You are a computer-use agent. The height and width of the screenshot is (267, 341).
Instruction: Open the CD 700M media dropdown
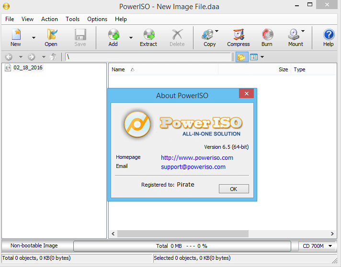[x=317, y=246]
